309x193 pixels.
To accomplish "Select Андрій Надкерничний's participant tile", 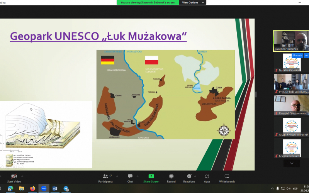I will click(291, 127).
